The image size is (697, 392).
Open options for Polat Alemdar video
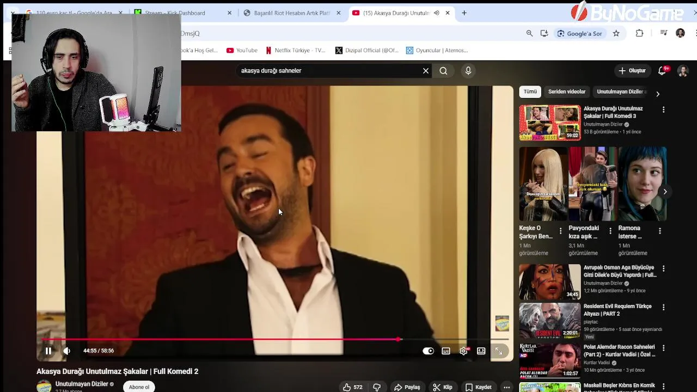tap(663, 348)
